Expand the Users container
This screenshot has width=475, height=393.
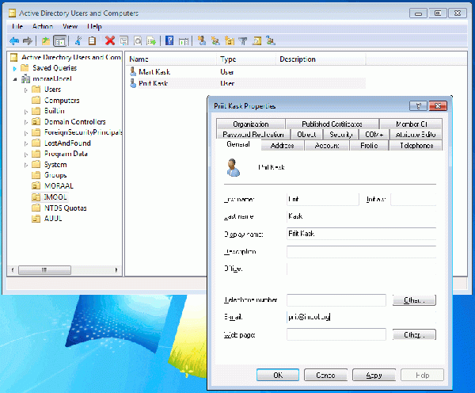(26, 90)
